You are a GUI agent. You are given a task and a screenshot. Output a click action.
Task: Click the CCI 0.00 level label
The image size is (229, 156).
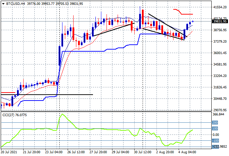point(216,135)
